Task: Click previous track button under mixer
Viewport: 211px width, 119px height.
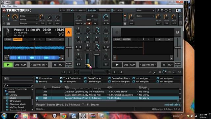Action: point(64,72)
